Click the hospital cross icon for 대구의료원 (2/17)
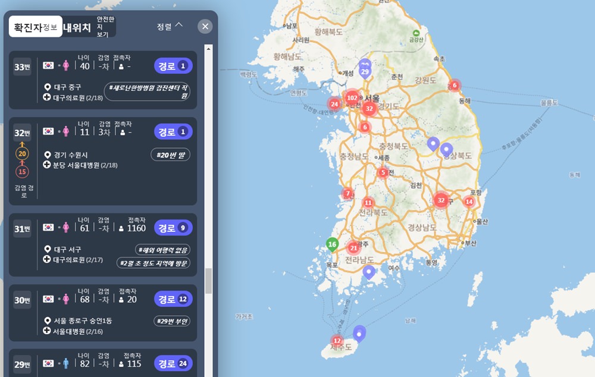The width and height of the screenshot is (595, 377). (x=46, y=259)
